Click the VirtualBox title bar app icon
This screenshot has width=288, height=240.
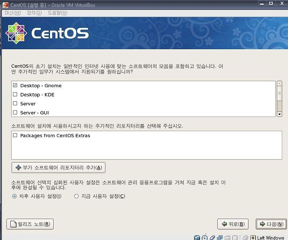coord(6,5)
